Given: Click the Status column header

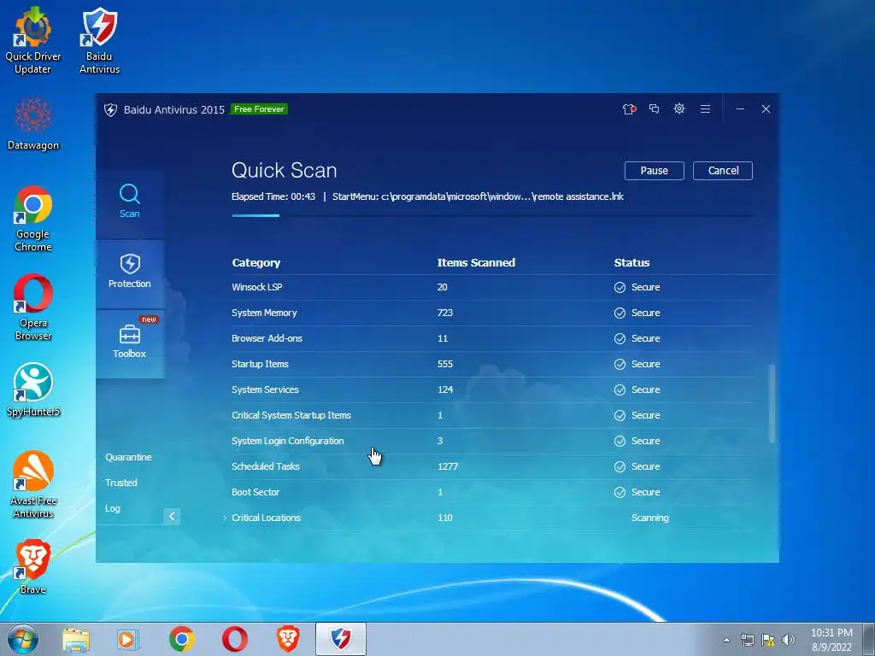Looking at the screenshot, I should pos(631,263).
